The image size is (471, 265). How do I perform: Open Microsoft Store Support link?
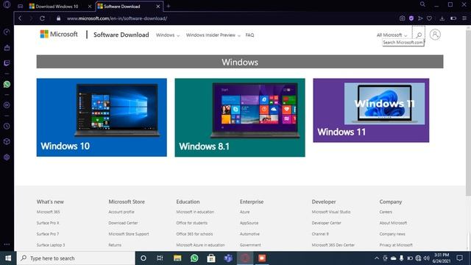coord(129,234)
